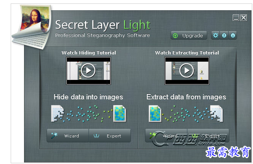
Task: Play the Watch Hiding Tutorial video
Action: (89, 70)
